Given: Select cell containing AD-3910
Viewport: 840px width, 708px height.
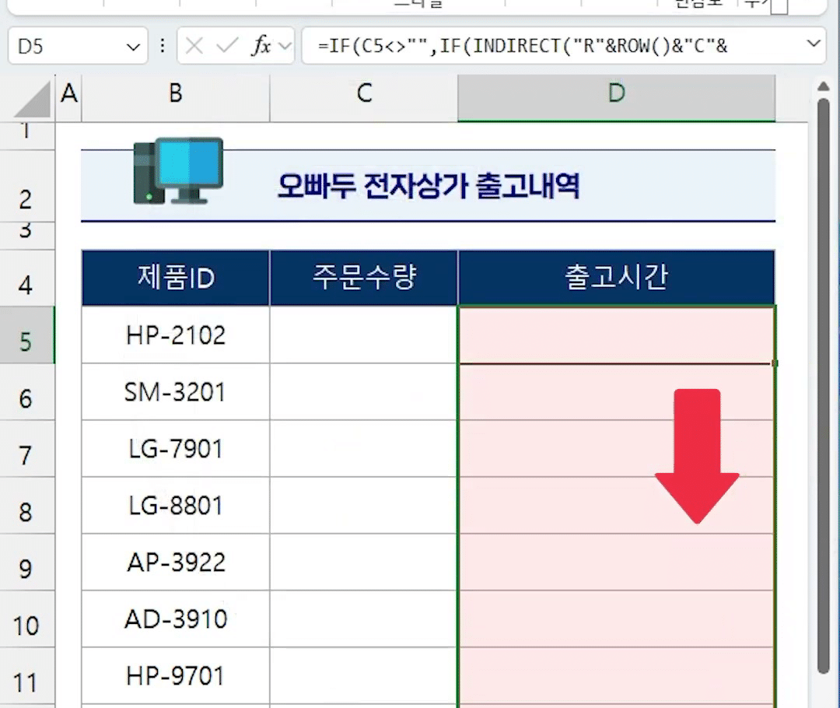Looking at the screenshot, I should point(176,619).
